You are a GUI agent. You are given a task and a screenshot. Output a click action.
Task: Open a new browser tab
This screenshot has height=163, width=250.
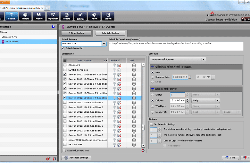point(47,8)
